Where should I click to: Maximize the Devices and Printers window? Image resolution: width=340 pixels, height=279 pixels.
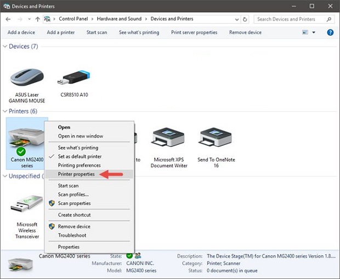(x=312, y=6)
